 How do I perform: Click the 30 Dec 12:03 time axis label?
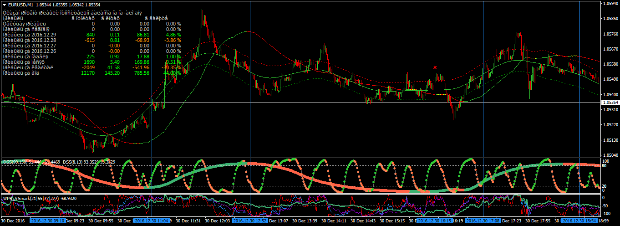tap(218, 221)
